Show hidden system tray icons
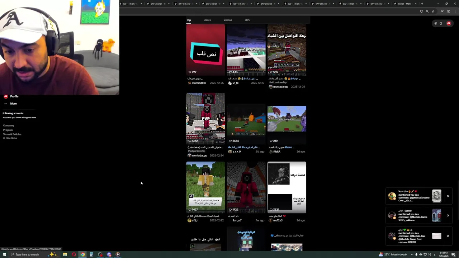Image resolution: width=459 pixels, height=258 pixels. point(412,254)
